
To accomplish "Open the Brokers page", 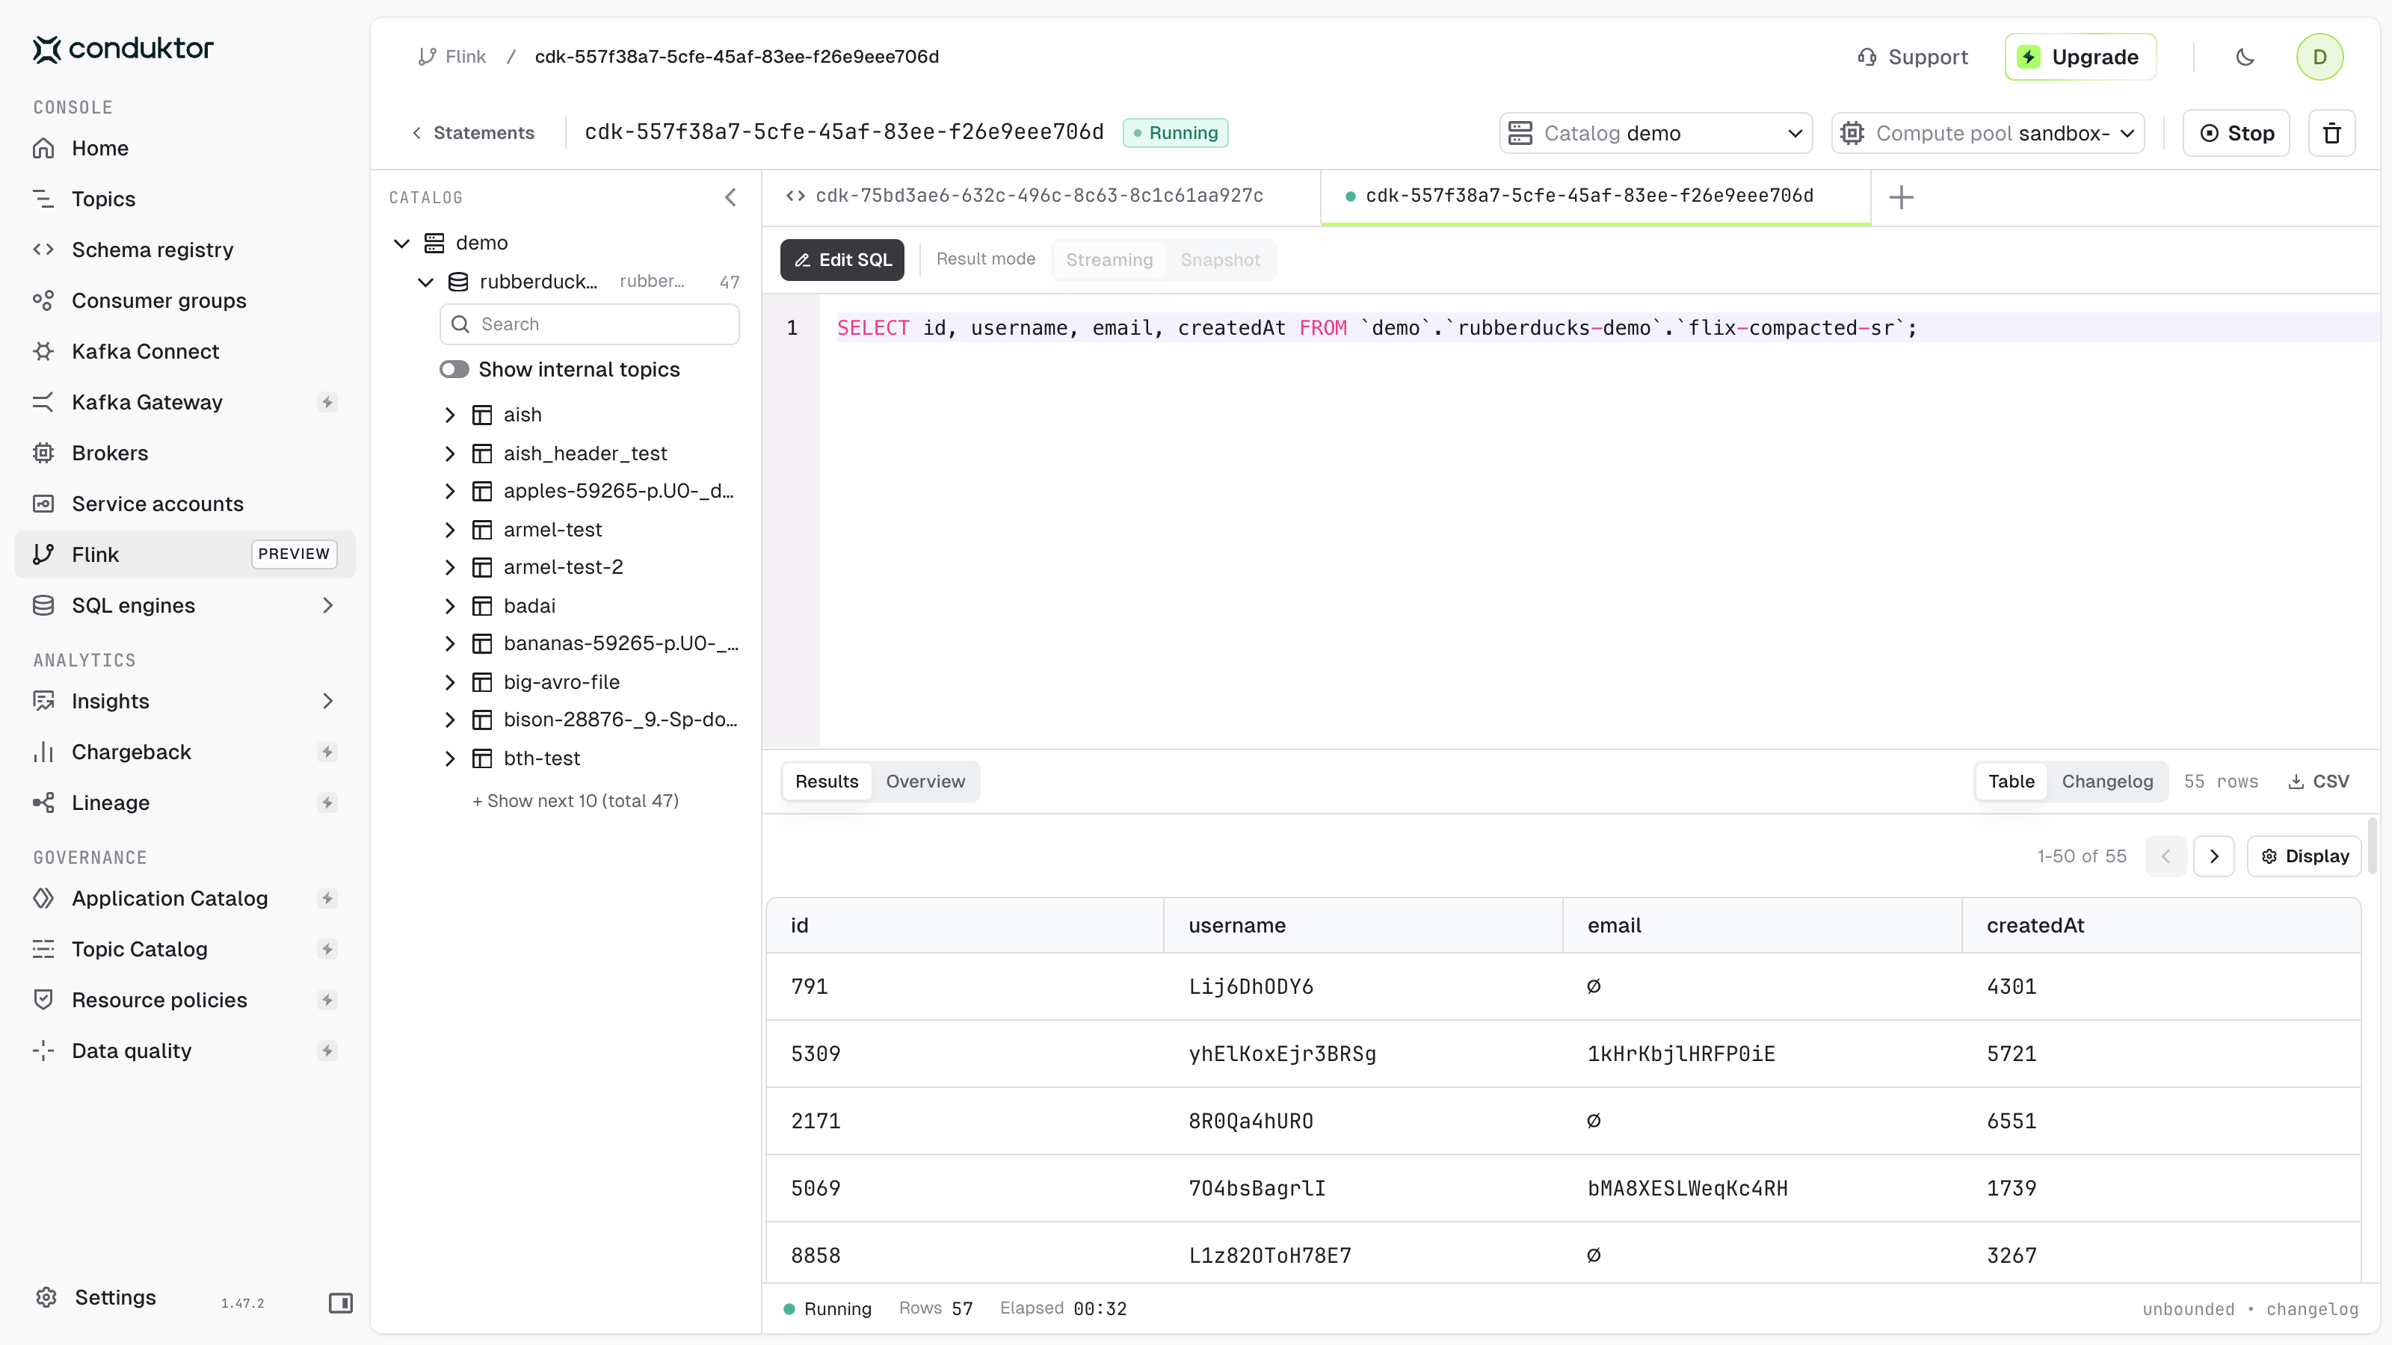I will pos(110,453).
